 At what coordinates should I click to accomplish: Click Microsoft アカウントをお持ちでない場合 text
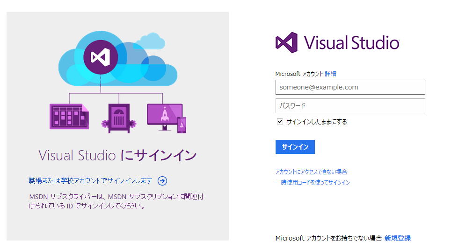[x=328, y=238]
